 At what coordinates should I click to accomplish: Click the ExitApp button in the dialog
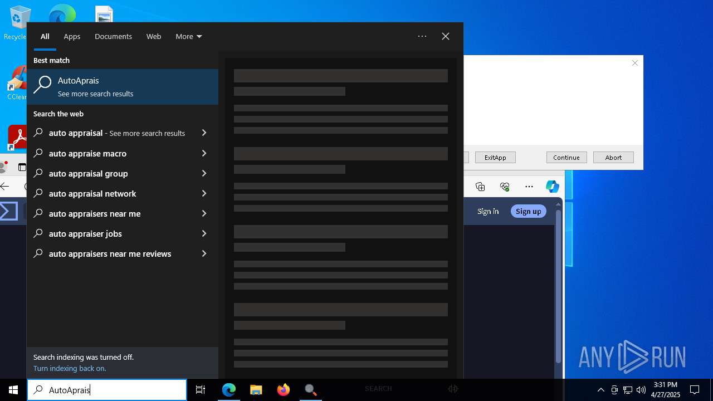coord(495,158)
